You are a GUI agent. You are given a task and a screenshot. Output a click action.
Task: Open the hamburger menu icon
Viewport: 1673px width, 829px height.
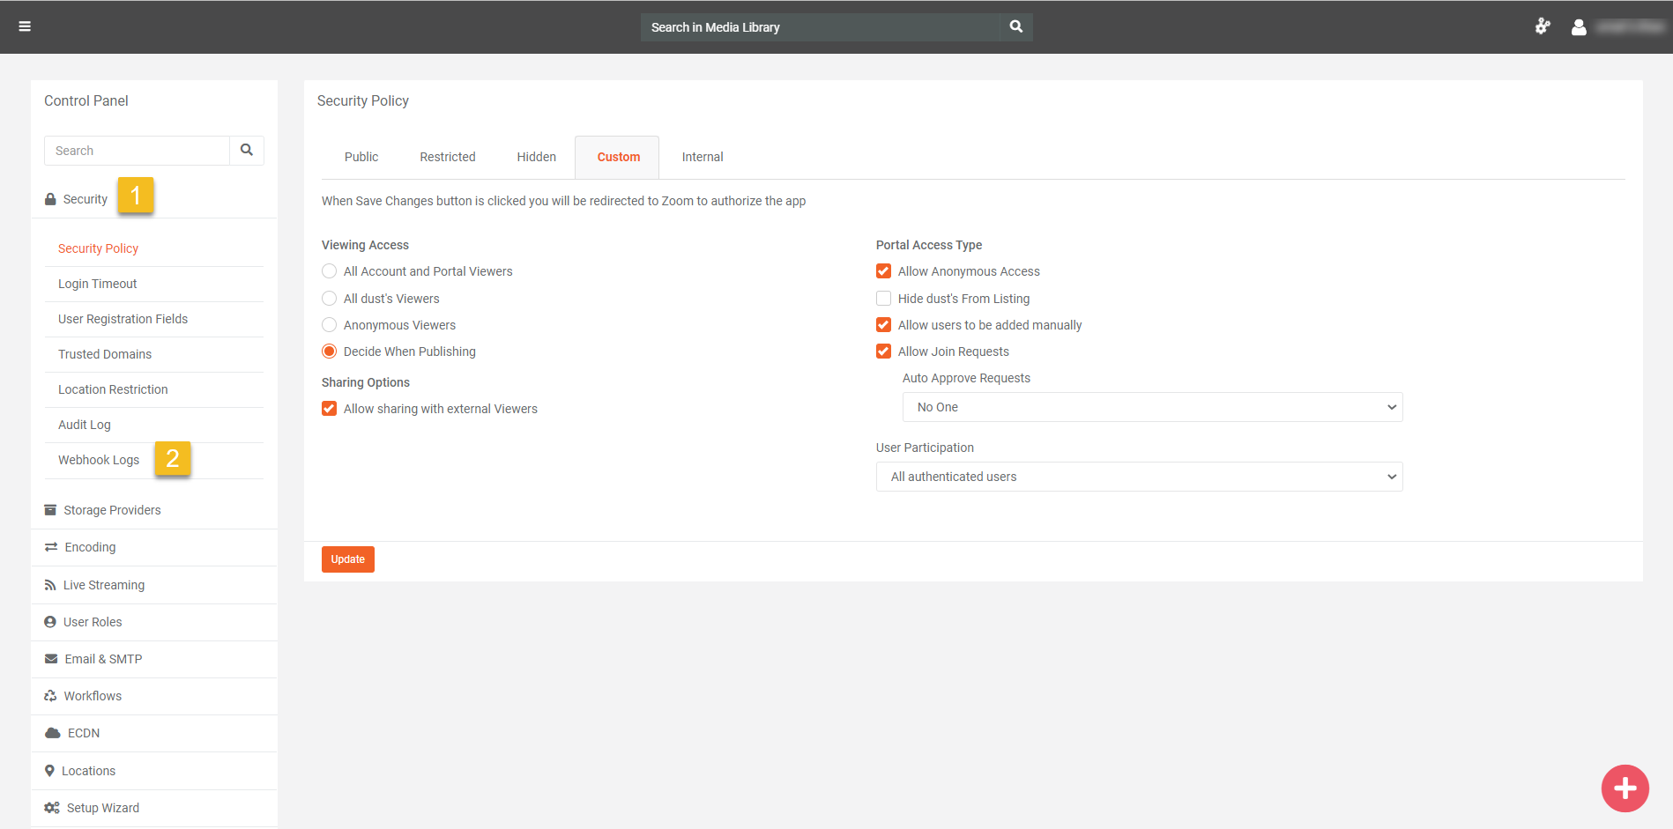25,26
